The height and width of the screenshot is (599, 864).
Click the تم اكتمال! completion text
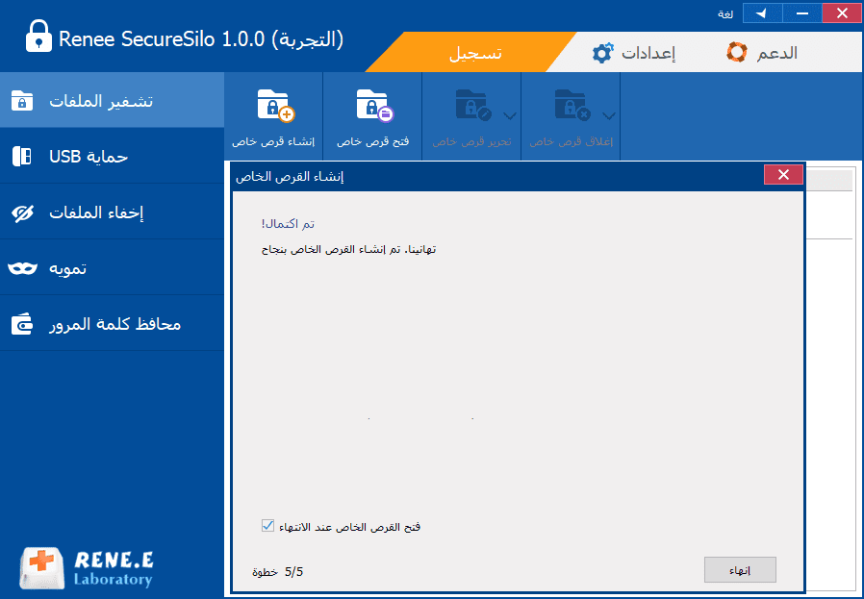pos(289,223)
